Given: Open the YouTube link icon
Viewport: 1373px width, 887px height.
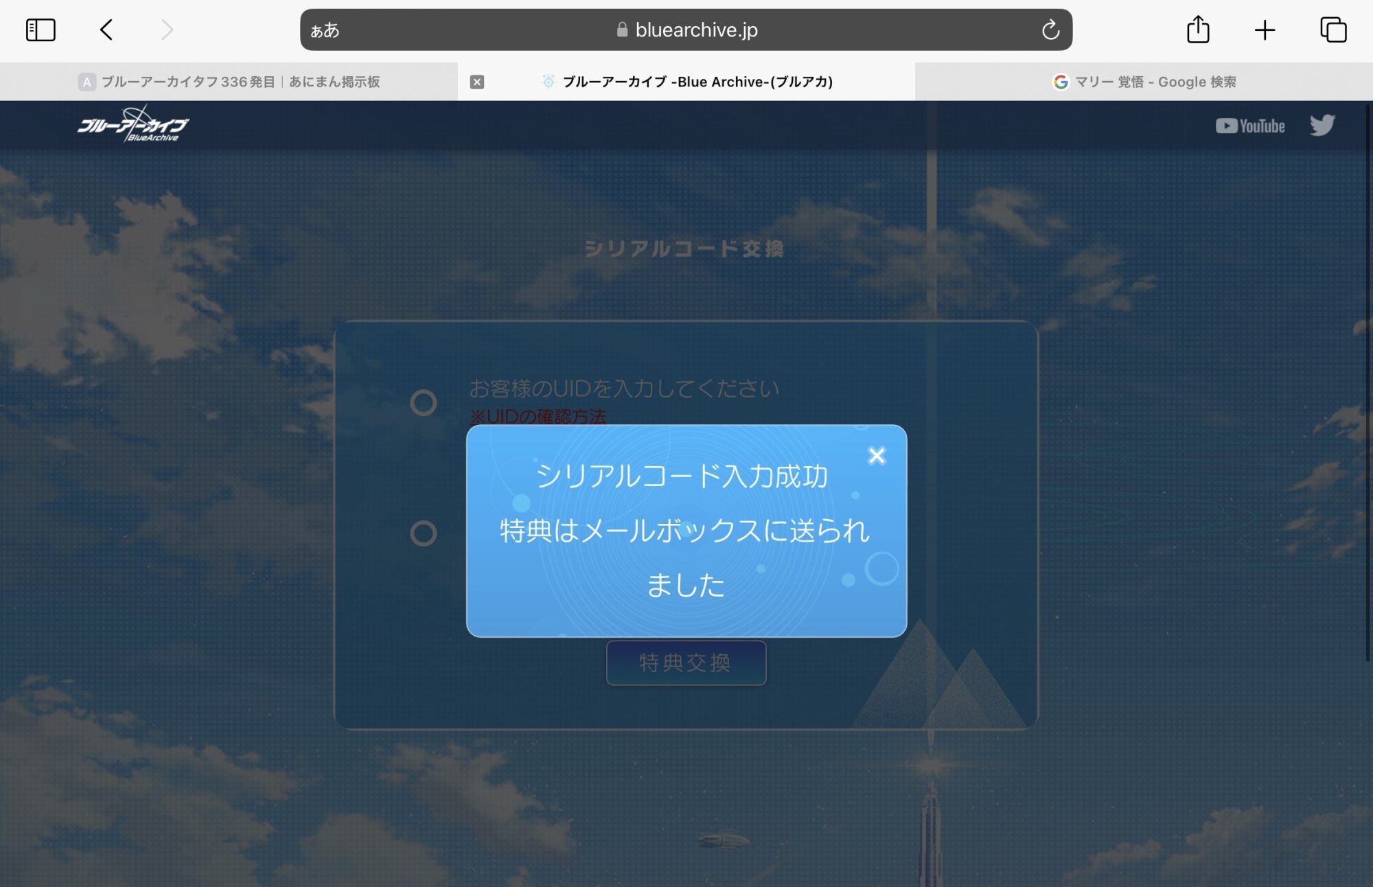Looking at the screenshot, I should [1250, 126].
